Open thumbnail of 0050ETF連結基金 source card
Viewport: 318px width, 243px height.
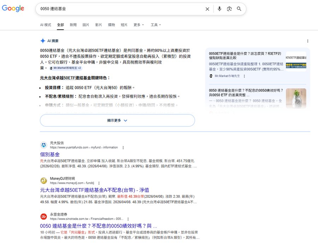pos(296,62)
